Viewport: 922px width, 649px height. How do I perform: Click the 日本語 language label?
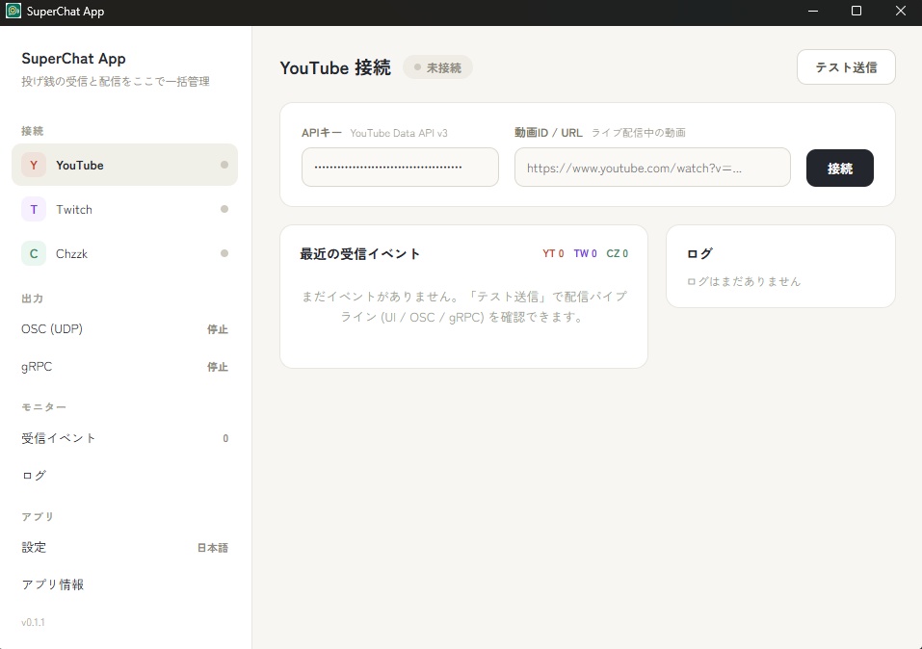pos(212,547)
